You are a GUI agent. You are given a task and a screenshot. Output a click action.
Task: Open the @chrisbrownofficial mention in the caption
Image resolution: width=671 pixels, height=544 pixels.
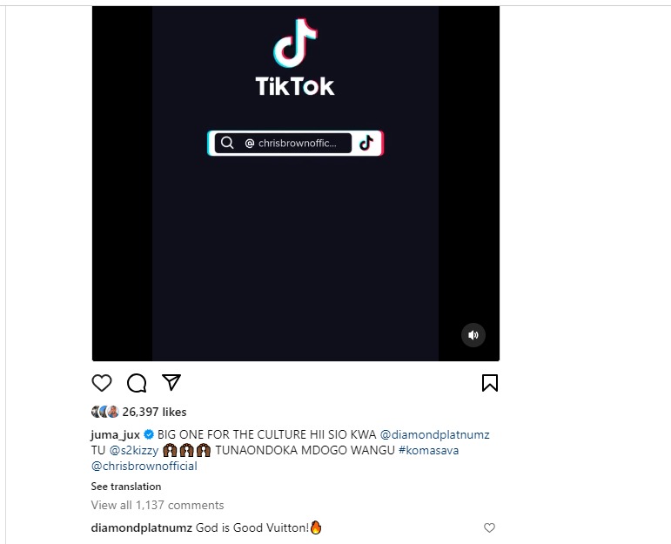click(x=144, y=467)
